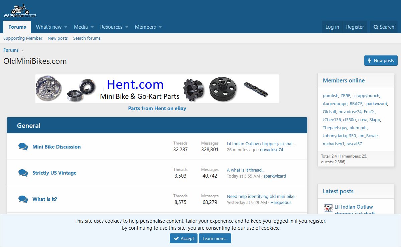
Task: Click the Forums breadcrumb link
Action: point(11,50)
